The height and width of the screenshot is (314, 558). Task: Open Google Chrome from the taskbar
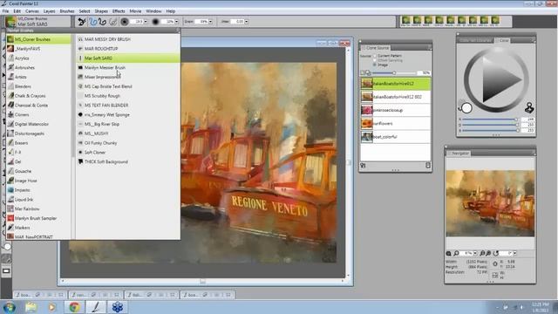click(x=74, y=307)
